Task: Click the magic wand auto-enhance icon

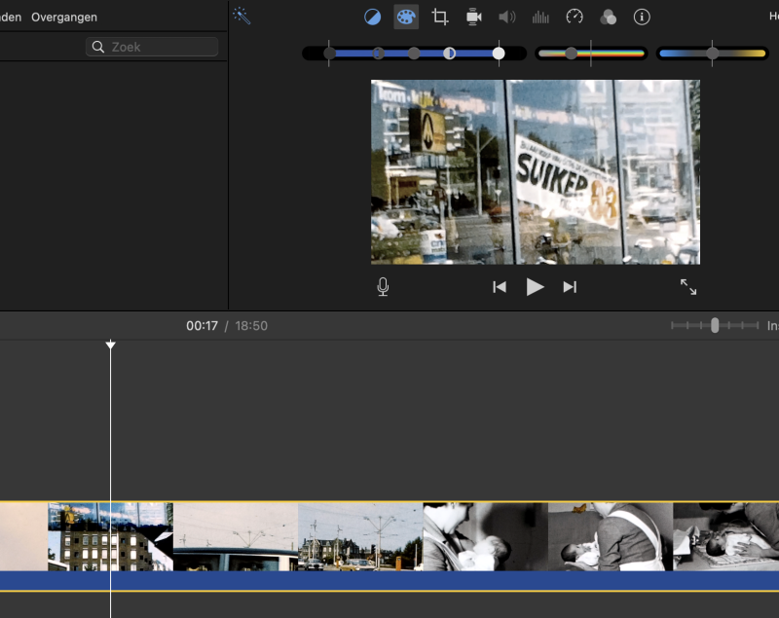Action: [241, 17]
